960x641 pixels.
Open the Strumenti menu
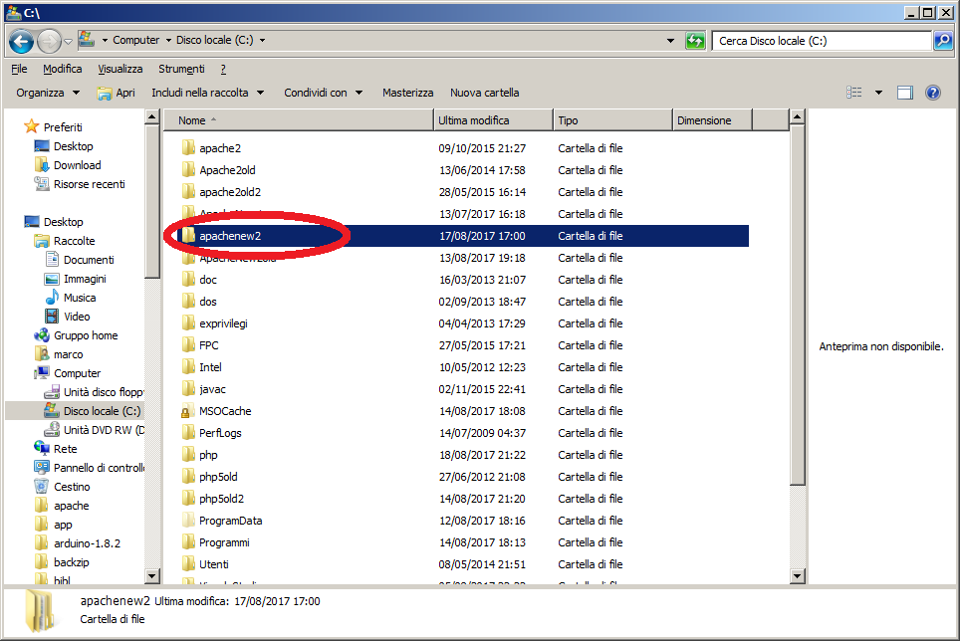tap(181, 69)
